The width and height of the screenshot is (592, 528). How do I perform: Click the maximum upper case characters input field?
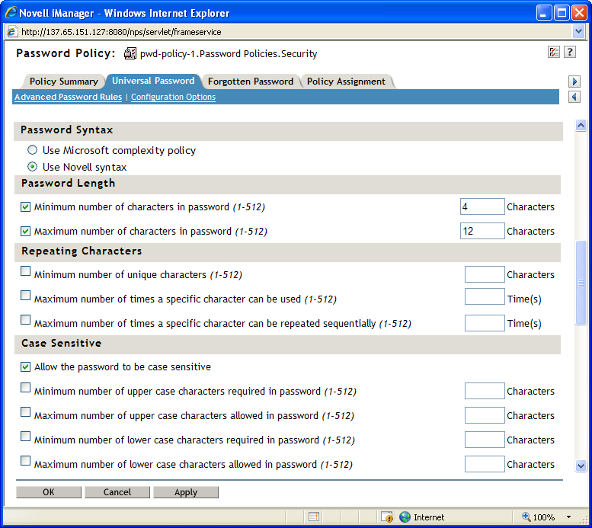pos(485,415)
